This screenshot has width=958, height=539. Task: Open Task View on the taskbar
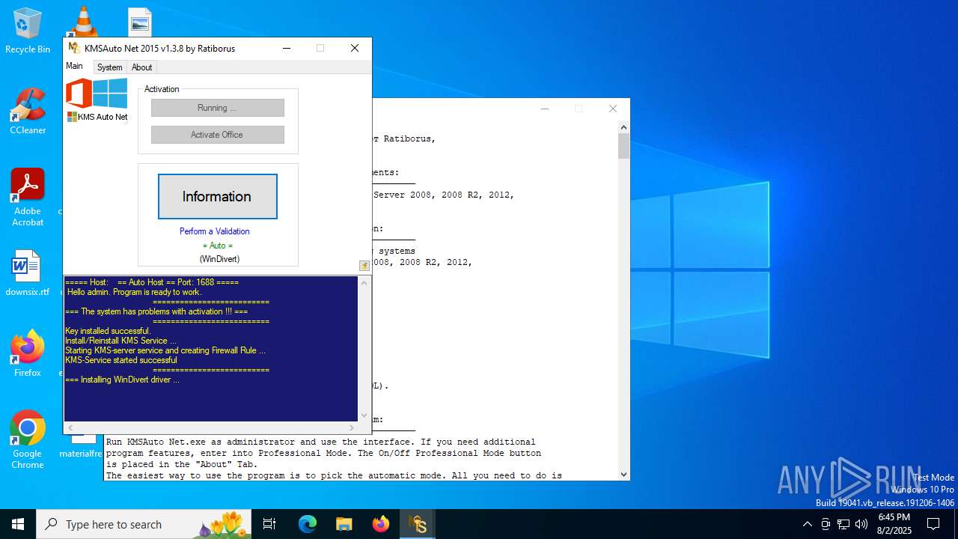(x=269, y=524)
